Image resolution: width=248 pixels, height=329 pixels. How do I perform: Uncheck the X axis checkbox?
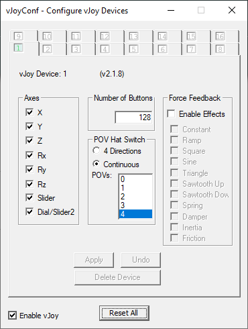pyautogui.click(x=29, y=112)
